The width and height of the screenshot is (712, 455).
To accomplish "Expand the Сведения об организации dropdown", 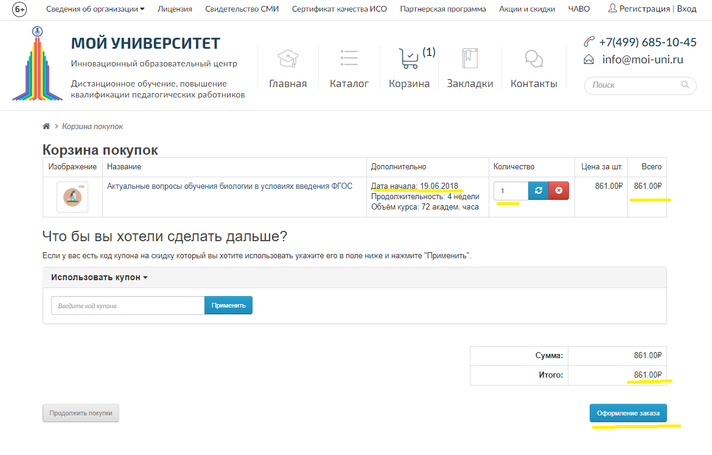I will (x=96, y=9).
